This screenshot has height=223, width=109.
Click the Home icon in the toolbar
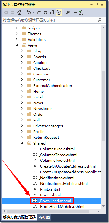[x=19, y=12]
